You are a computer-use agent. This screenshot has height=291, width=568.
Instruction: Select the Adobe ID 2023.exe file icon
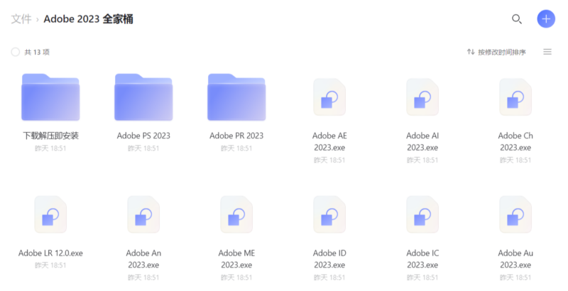[x=329, y=214]
